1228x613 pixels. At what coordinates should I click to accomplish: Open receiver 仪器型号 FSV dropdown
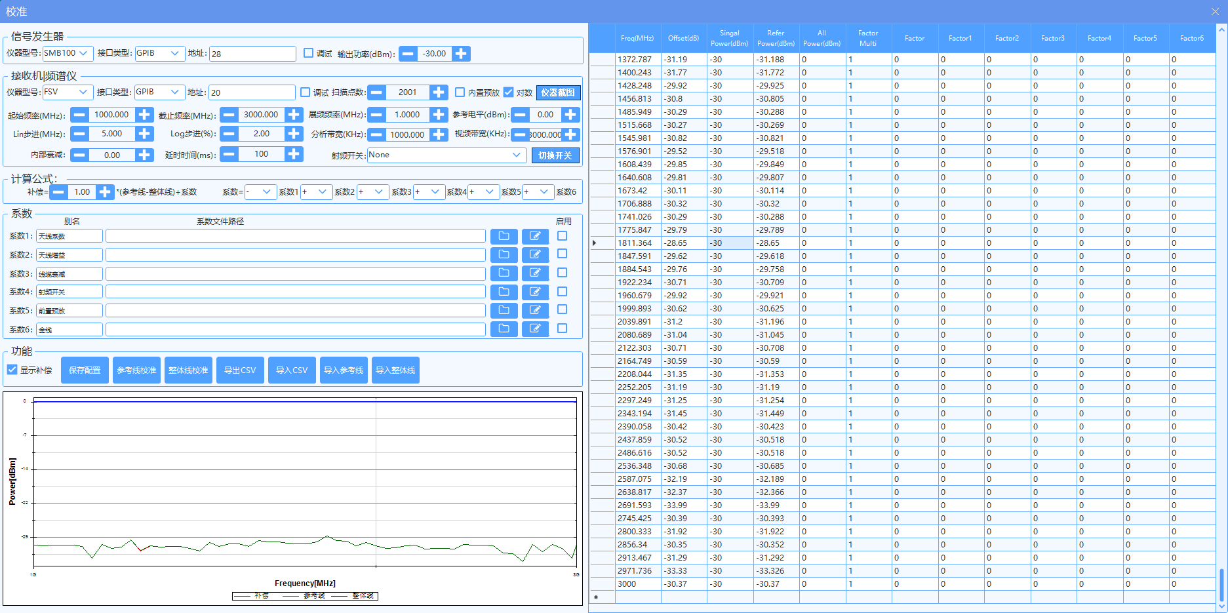(67, 92)
